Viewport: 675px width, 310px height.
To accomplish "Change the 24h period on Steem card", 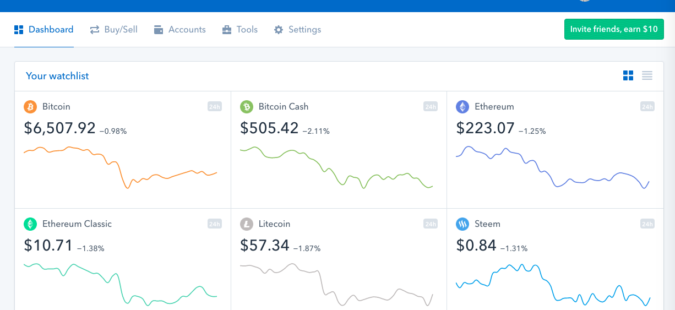I will (x=647, y=224).
